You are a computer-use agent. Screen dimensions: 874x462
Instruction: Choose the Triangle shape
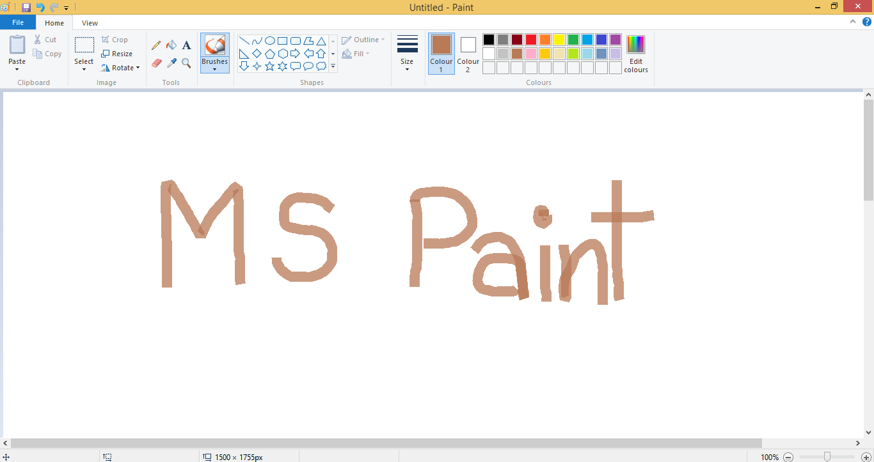coord(321,41)
